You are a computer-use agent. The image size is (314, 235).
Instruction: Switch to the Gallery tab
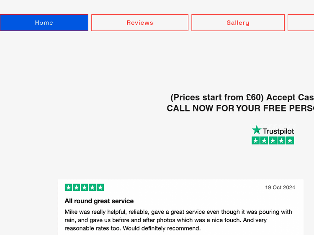point(238,23)
